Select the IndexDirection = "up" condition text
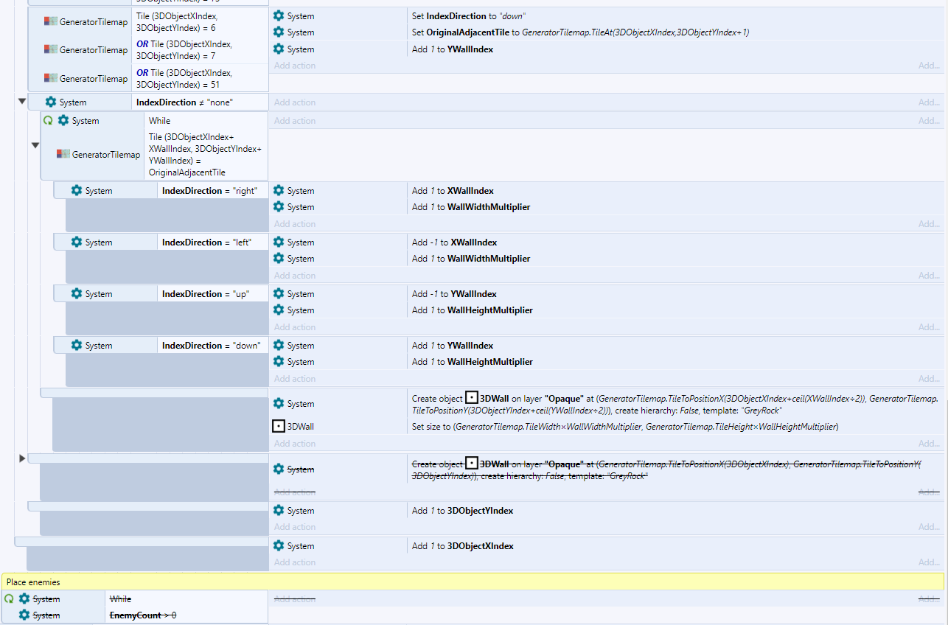The height and width of the screenshot is (625, 948). 205,293
